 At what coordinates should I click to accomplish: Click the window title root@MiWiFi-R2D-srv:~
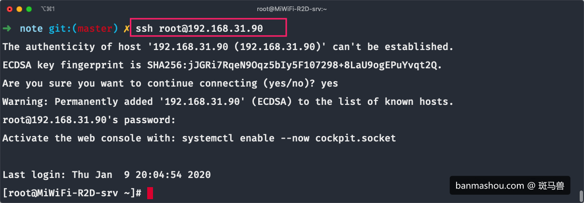click(292, 9)
